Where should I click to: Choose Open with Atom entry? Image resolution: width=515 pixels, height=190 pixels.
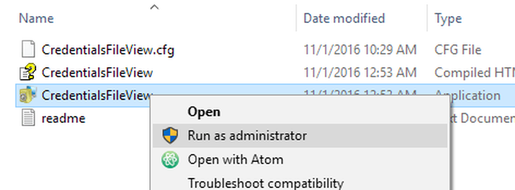(300, 160)
